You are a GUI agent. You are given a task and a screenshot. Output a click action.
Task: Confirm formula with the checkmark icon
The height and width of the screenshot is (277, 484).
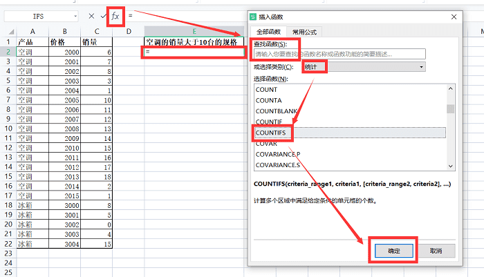(104, 16)
